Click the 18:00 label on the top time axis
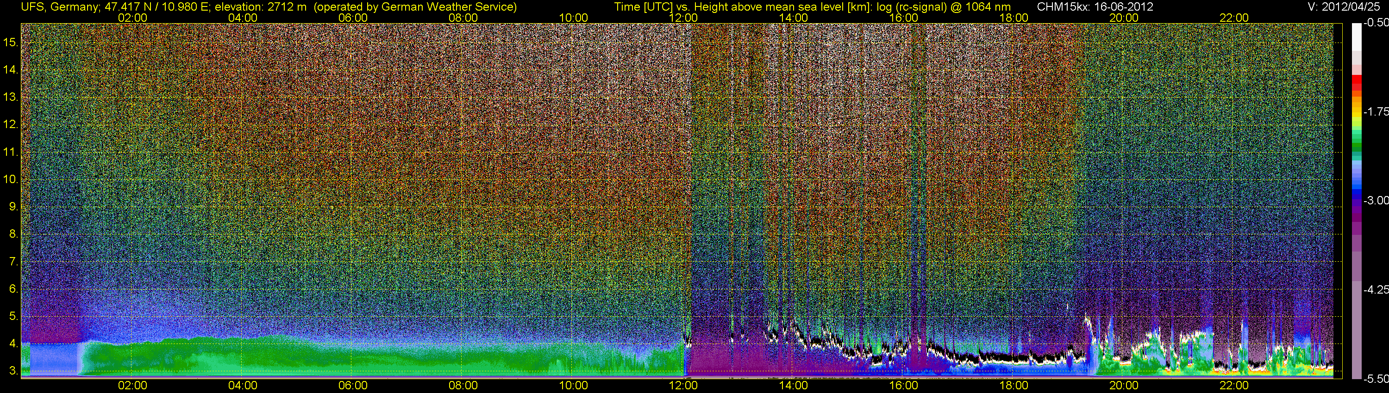1389x393 pixels. [x=1014, y=18]
